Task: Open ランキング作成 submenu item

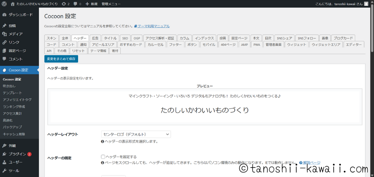Action: click(x=14, y=107)
